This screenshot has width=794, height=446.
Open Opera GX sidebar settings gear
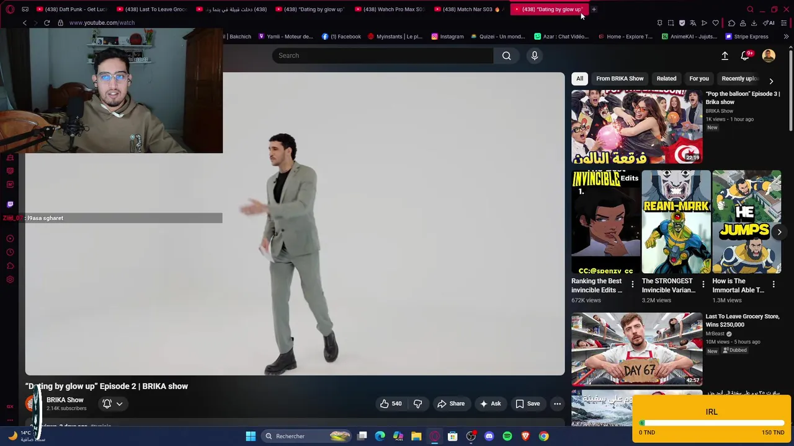point(10,279)
